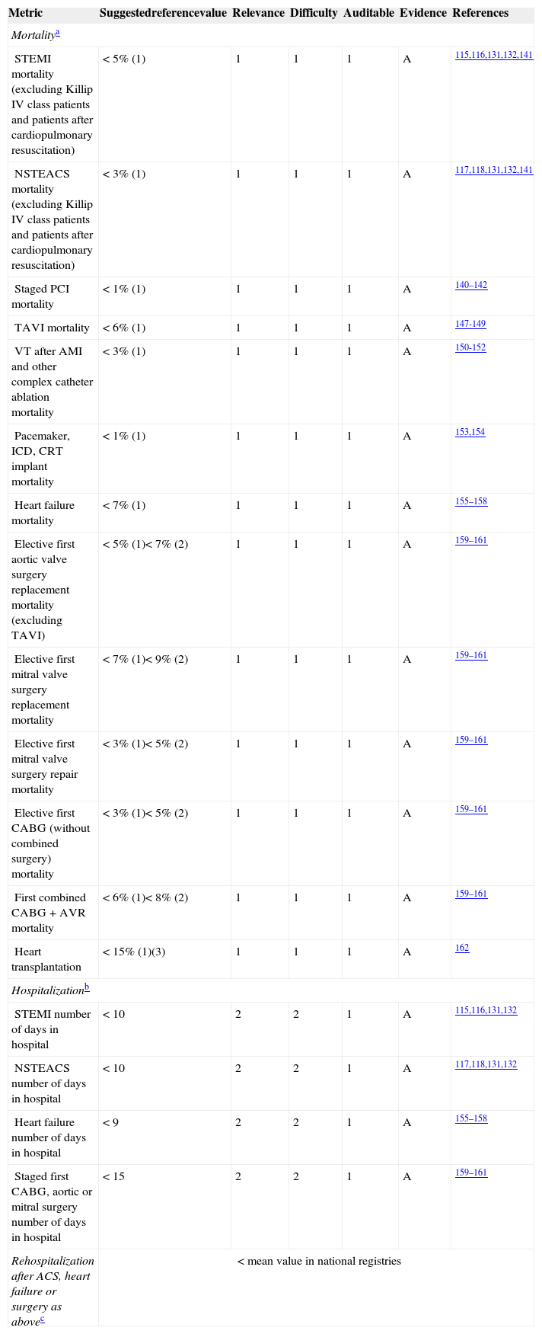The height and width of the screenshot is (1334, 542).
Task: Open reference 162 for Heart transplantation
Action: click(462, 949)
